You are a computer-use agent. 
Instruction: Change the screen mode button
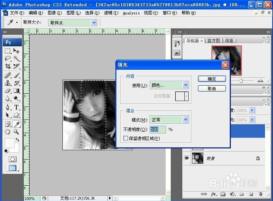pos(13,168)
